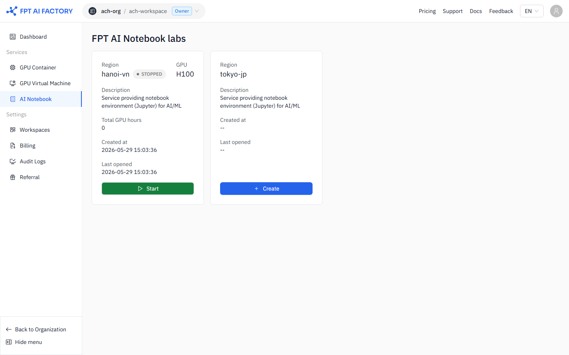
Task: Open the Feedback link
Action: (x=501, y=11)
